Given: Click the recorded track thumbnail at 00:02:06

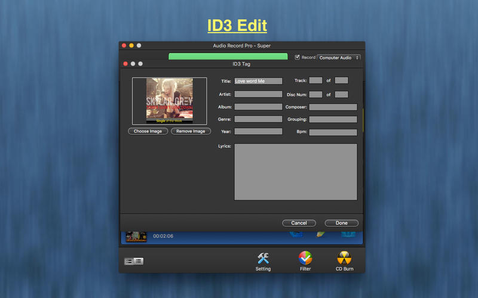Looking at the screenshot, I should tap(136, 237).
